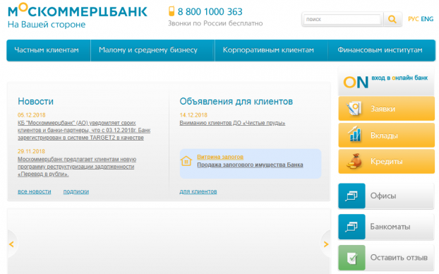The image size is (439, 274).
Task: Click для клиентов link
Action: (198, 191)
